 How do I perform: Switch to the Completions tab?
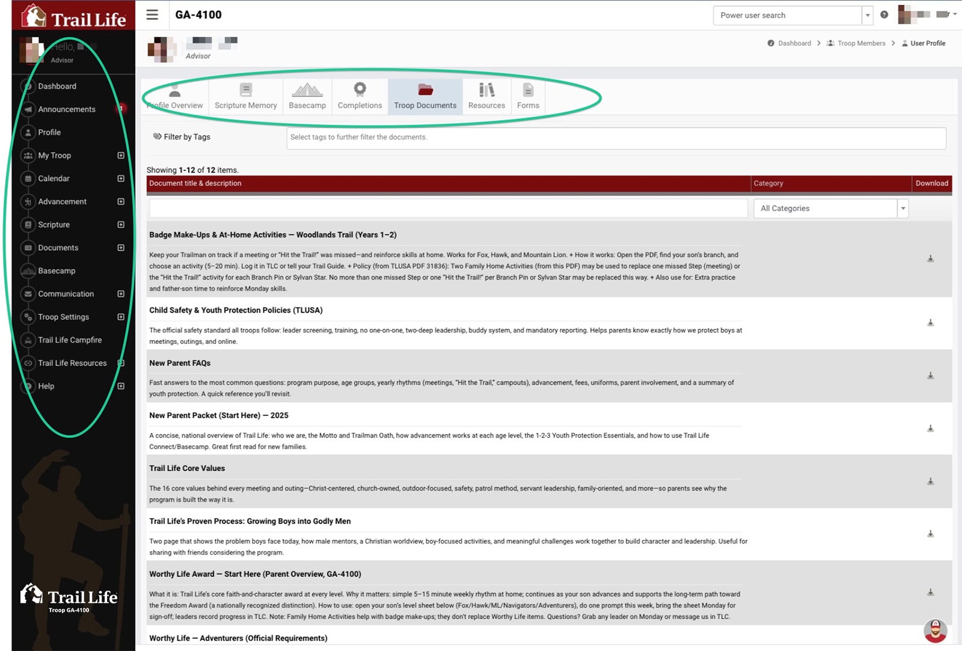coord(360,97)
